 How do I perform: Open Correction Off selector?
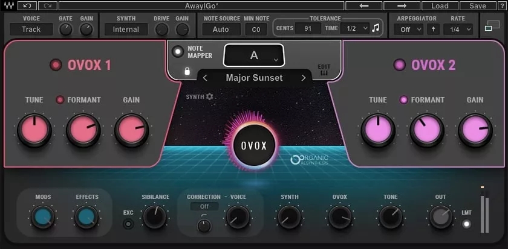pos(204,206)
